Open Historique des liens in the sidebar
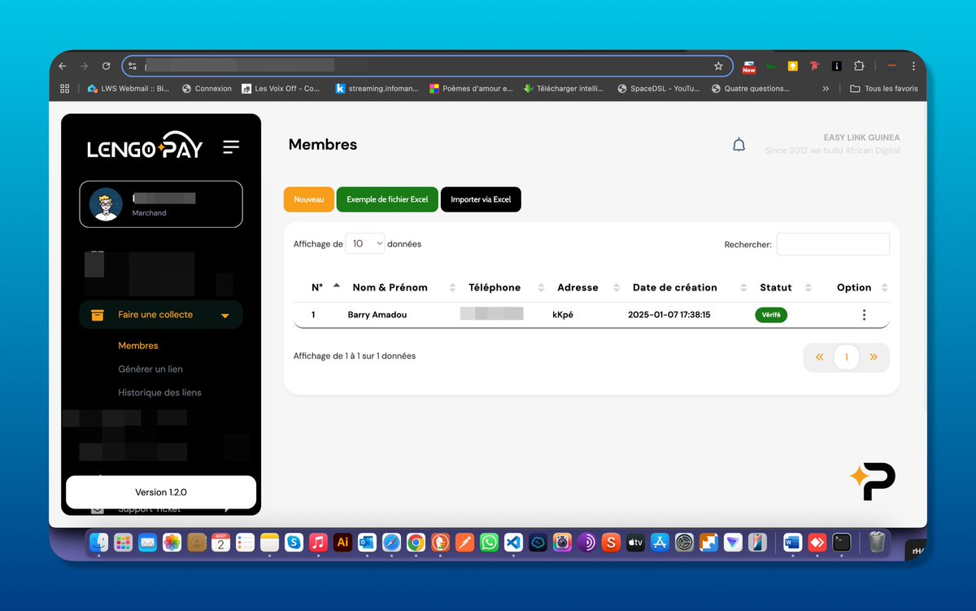Screen dimensions: 976x611 coord(159,393)
